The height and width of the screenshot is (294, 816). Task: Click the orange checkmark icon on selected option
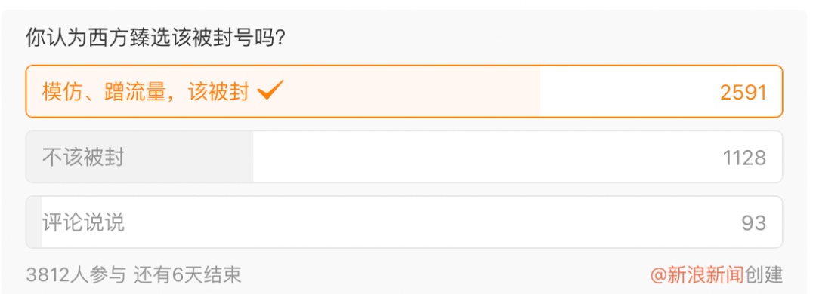coord(270,91)
